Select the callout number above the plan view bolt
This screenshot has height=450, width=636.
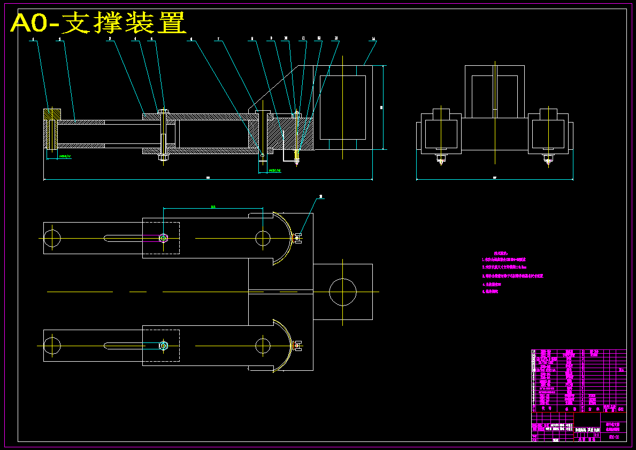(321, 196)
